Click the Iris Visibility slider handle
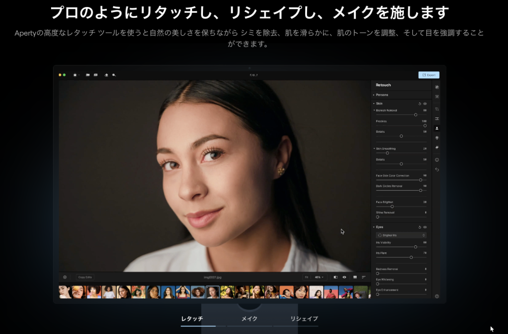The image size is (508, 334). pyautogui.click(x=415, y=246)
